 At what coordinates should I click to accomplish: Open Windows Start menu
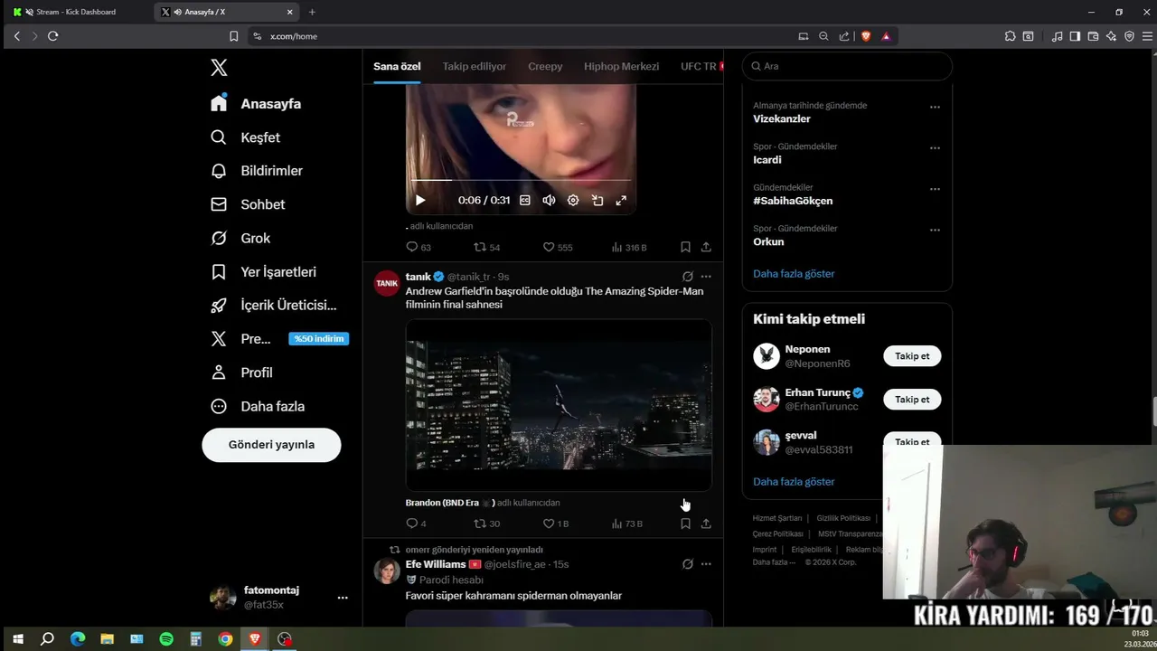[x=17, y=639]
